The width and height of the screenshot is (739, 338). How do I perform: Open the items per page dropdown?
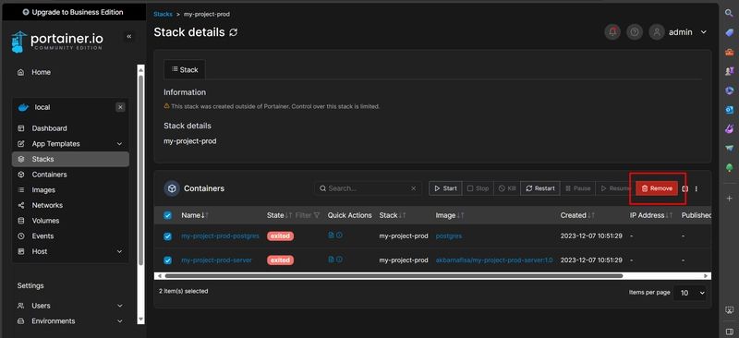coord(689,293)
